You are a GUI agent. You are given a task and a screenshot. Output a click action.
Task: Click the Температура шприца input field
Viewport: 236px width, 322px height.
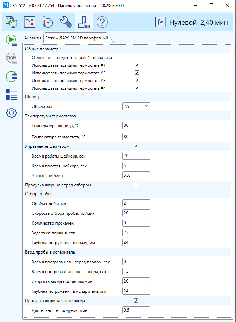coord(136,125)
